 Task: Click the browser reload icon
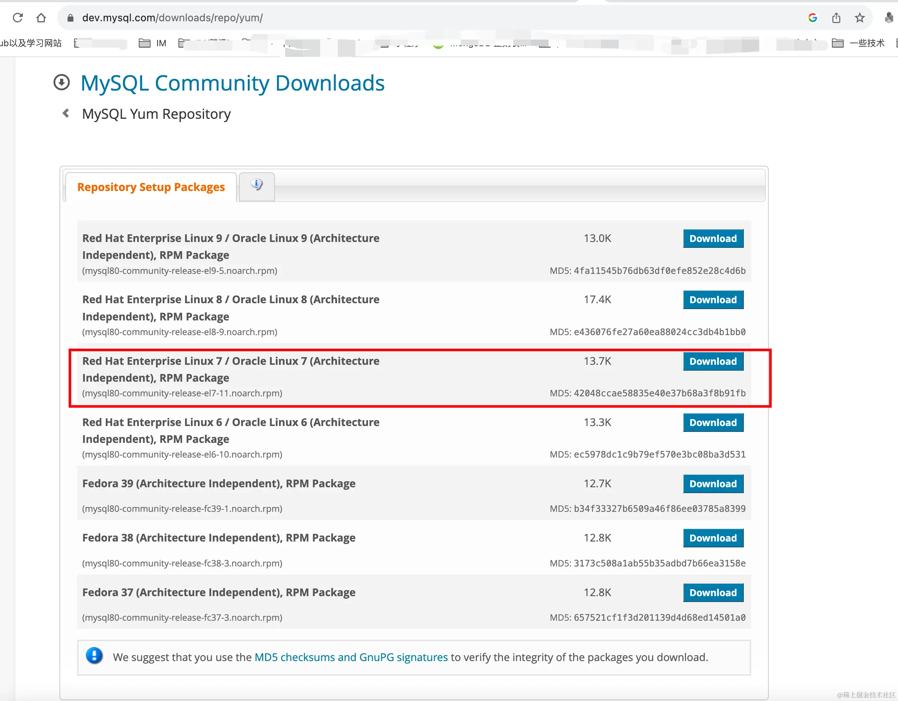(18, 18)
